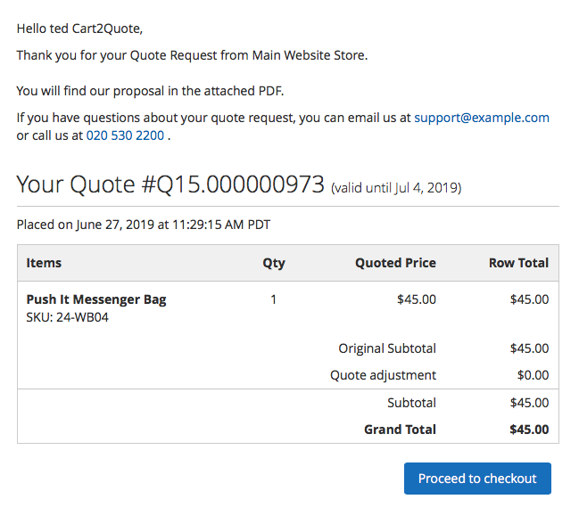Click the Quote adjustment label
Image resolution: width=579 pixels, height=532 pixels.
coord(383,375)
